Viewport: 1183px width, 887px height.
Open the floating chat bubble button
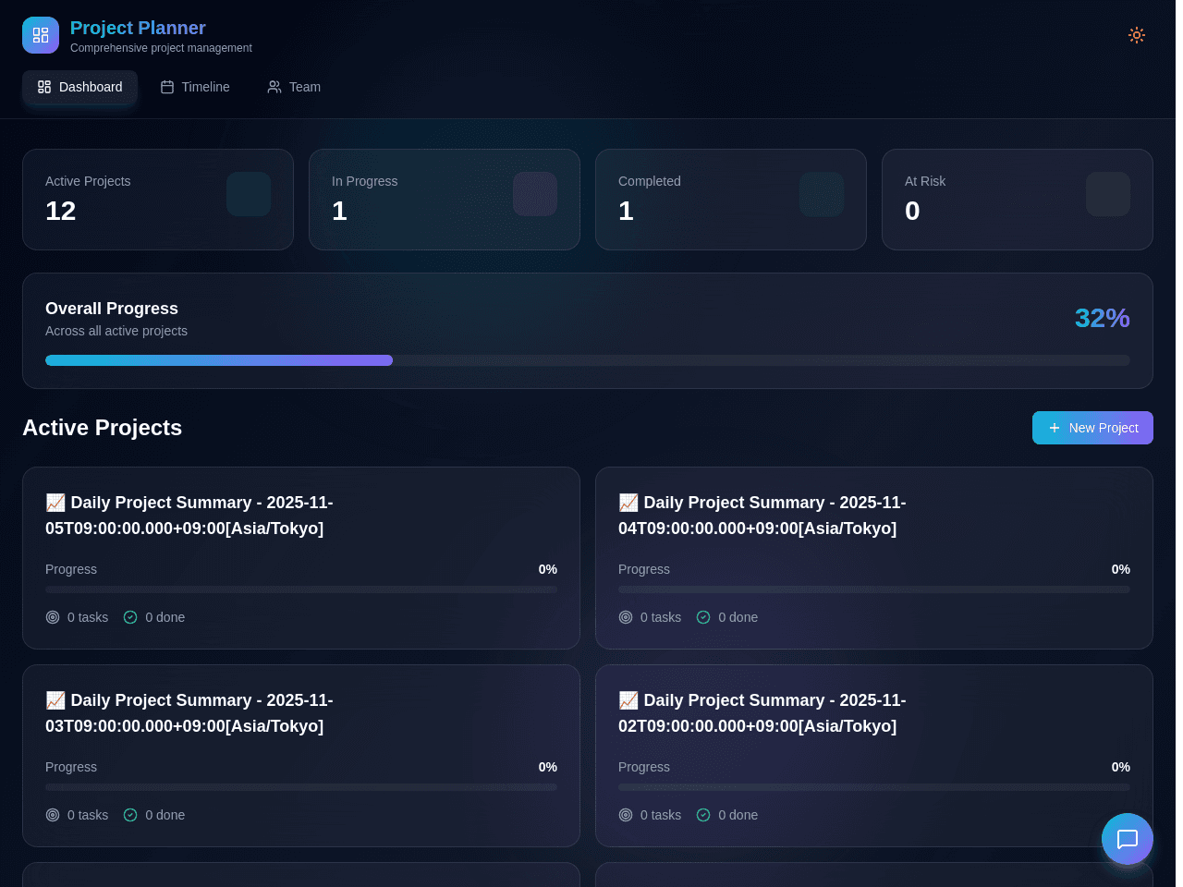[x=1128, y=839]
